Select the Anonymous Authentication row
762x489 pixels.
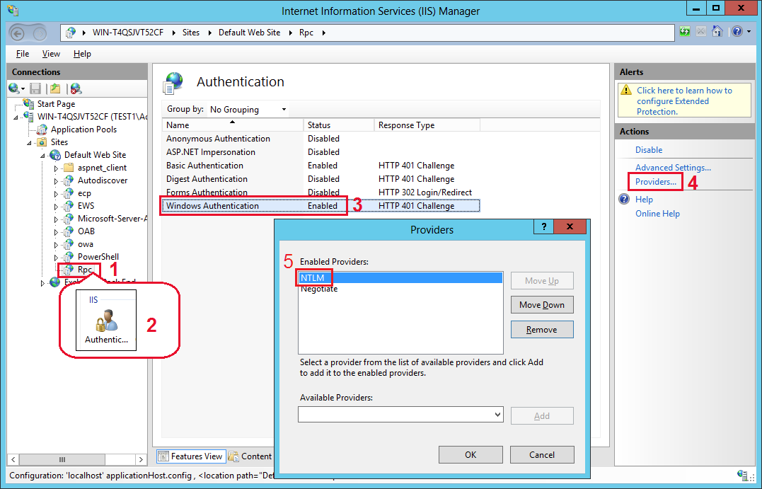(x=321, y=139)
